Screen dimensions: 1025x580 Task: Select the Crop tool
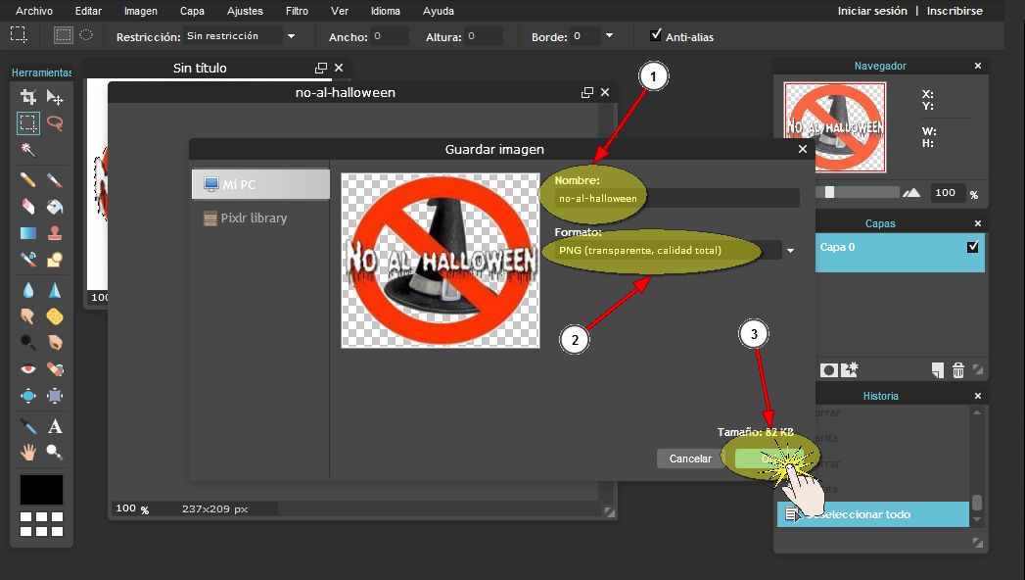pyautogui.click(x=28, y=97)
